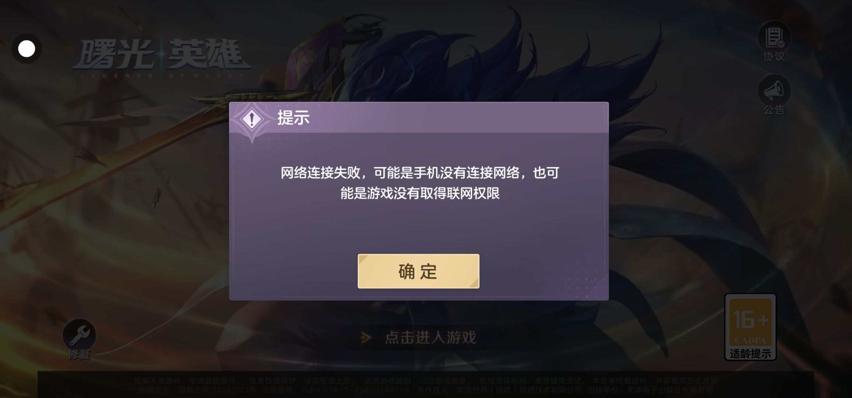Click the 曙光英雄 game logo
The height and width of the screenshot is (398, 852).
point(162,55)
